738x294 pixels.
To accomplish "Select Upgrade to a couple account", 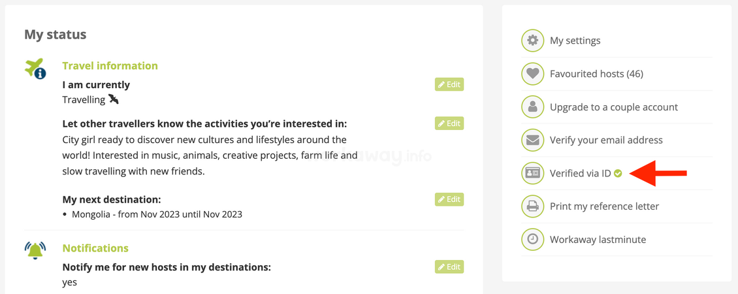I will [x=614, y=107].
